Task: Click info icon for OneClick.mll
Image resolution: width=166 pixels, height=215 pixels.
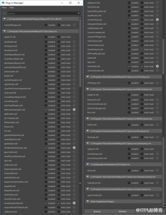Action: [x=157, y=7]
